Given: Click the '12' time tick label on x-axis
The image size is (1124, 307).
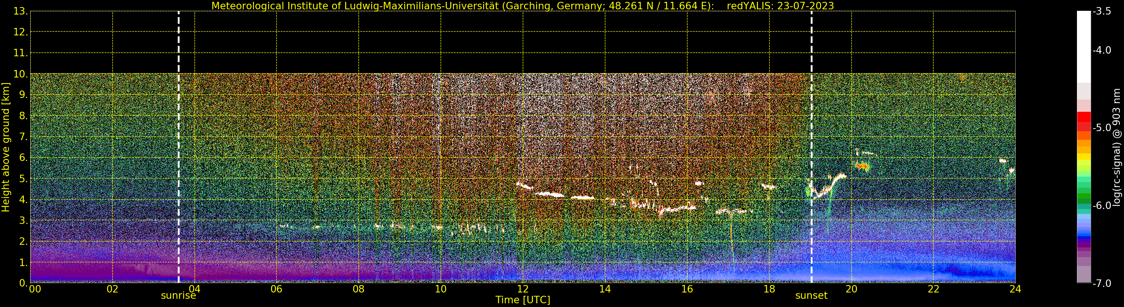Looking at the screenshot, I should pyautogui.click(x=523, y=289).
